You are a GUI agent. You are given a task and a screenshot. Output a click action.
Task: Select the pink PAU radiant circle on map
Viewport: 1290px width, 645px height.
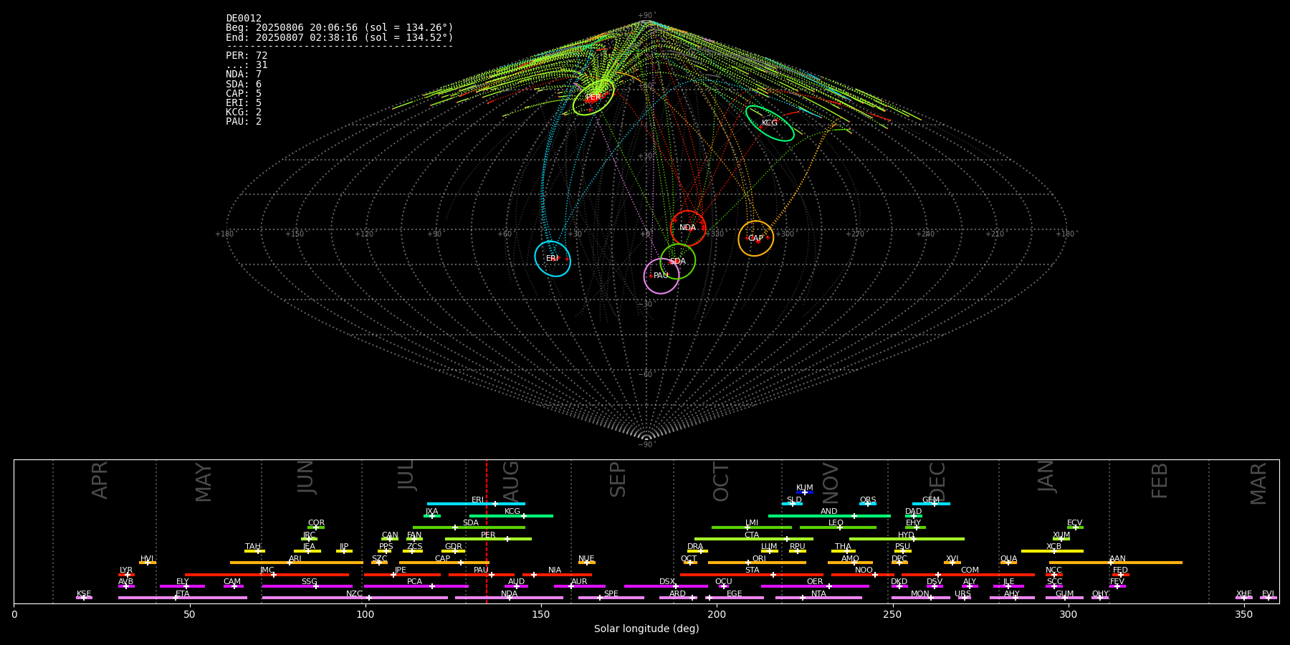[x=661, y=276]
